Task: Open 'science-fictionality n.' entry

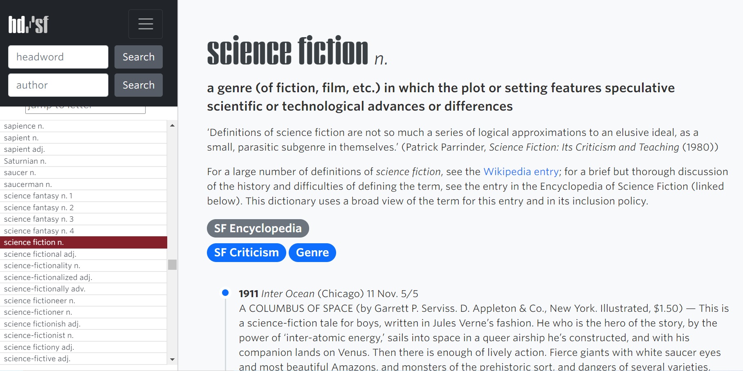Action: point(42,266)
